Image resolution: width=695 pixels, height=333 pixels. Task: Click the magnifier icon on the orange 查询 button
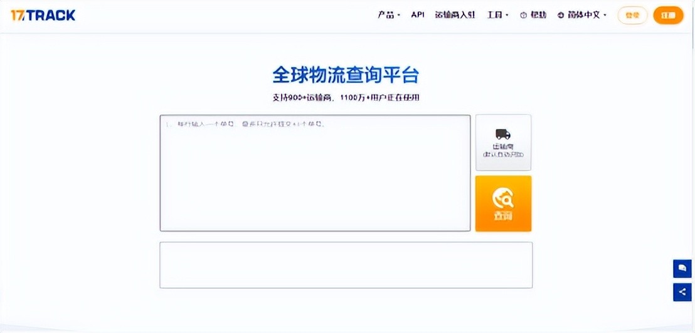pyautogui.click(x=503, y=198)
